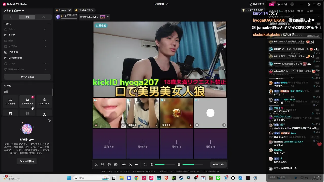Open the LIVEショー help icon

coord(49,120)
